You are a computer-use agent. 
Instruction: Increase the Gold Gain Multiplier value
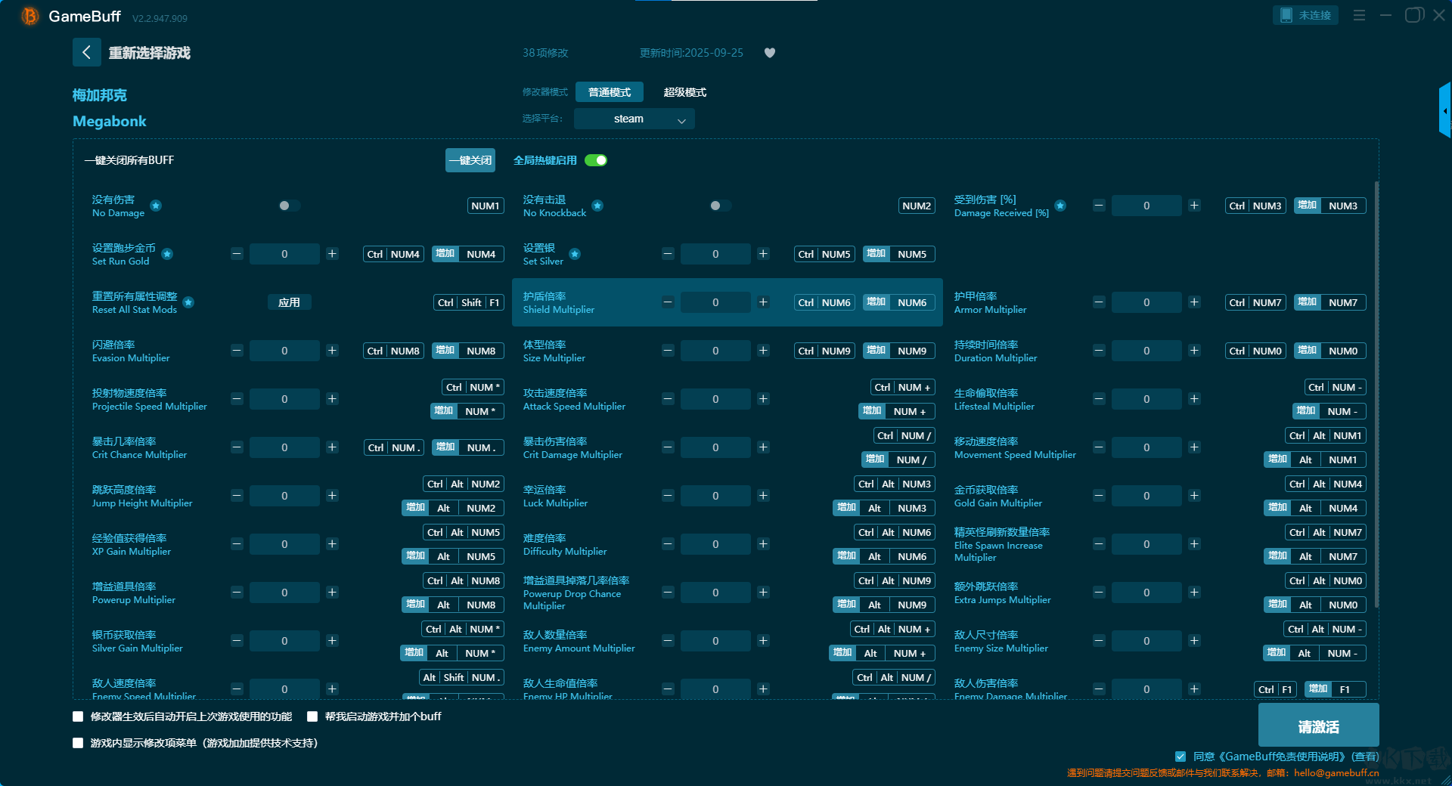pos(1194,496)
